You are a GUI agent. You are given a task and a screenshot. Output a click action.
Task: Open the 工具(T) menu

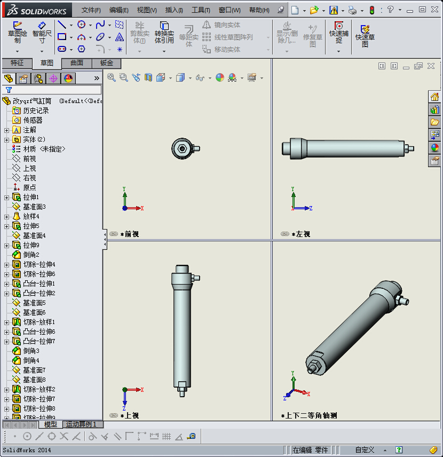pos(201,10)
